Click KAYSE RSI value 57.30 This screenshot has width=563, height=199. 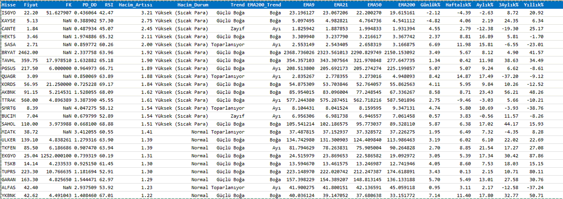coord(106,21)
